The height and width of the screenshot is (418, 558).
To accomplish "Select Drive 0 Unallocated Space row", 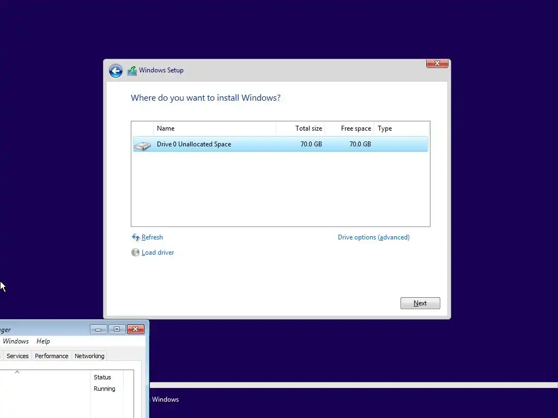I will click(x=281, y=144).
